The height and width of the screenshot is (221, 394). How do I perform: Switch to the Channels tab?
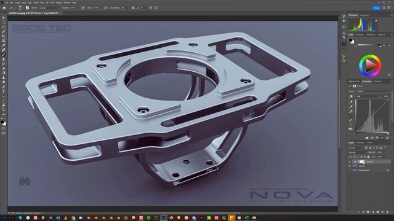tap(361, 142)
